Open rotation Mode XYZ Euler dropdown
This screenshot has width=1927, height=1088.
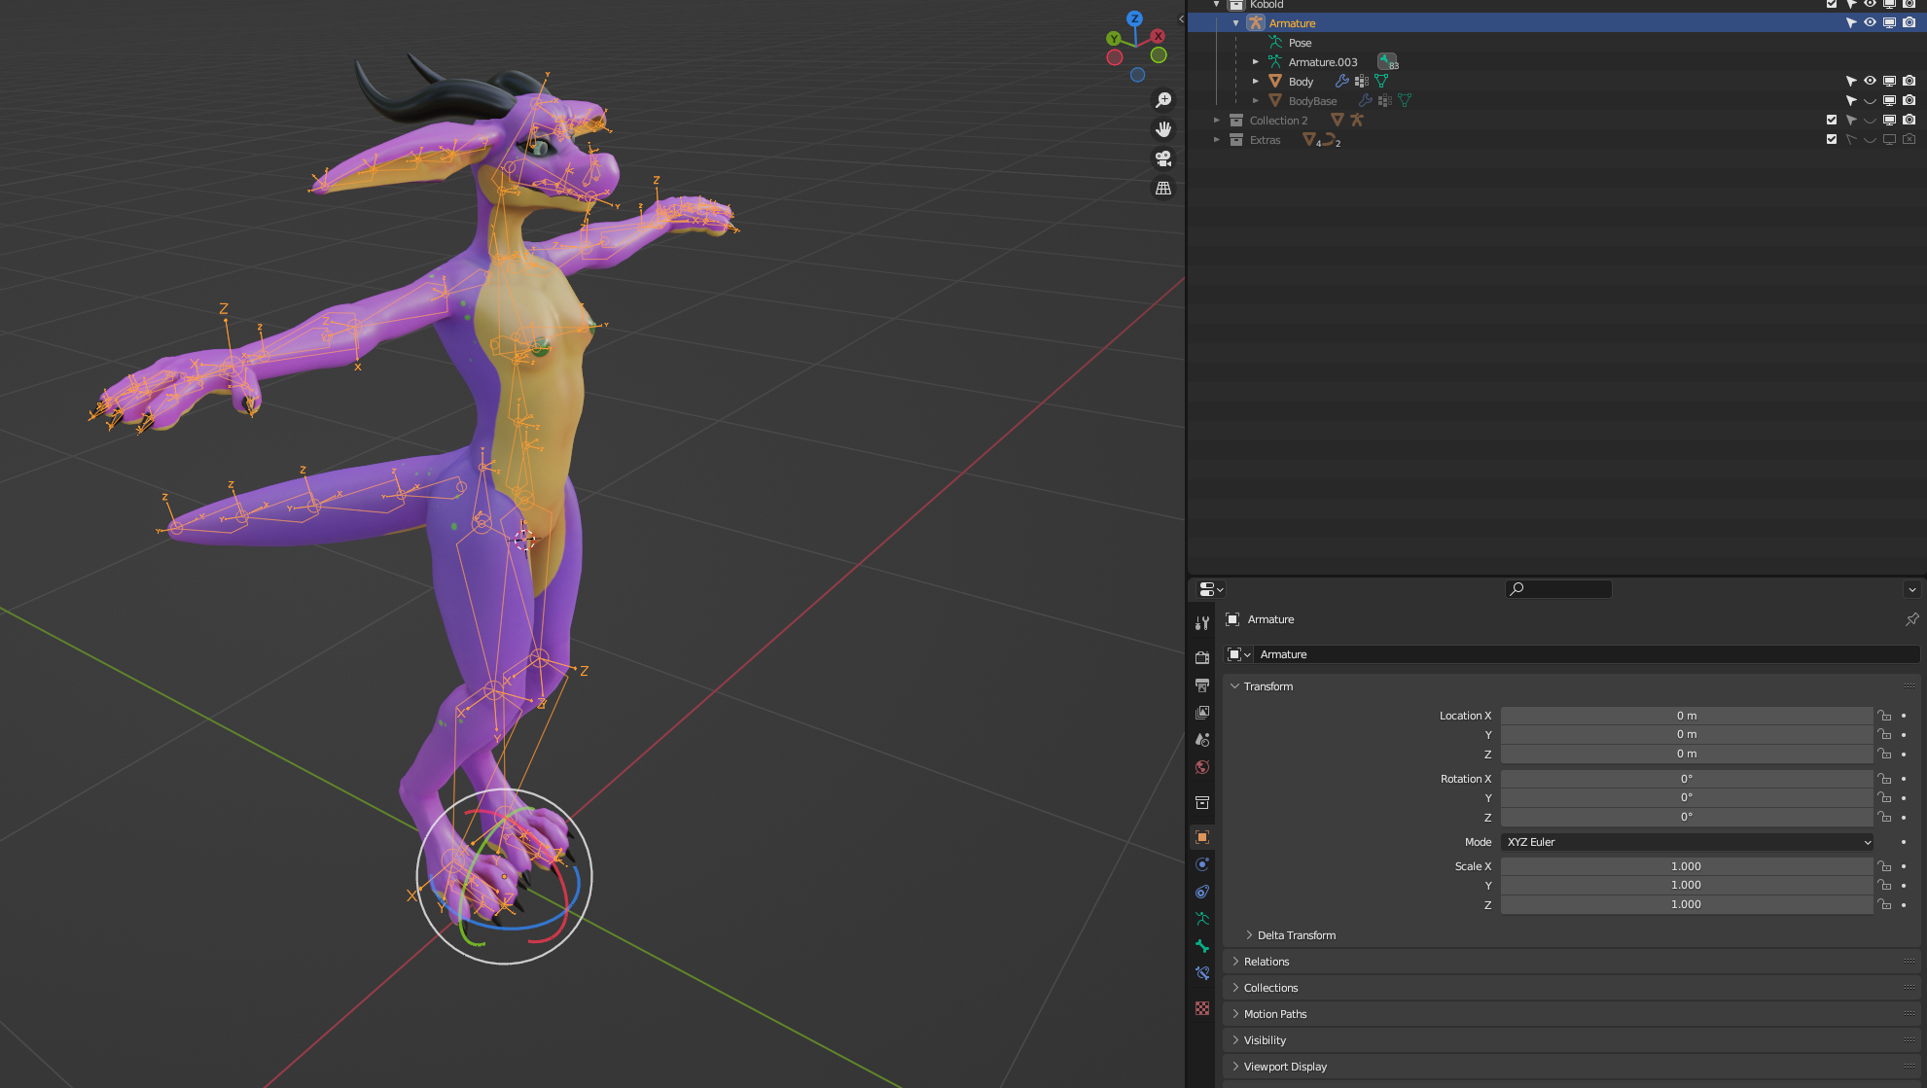(x=1687, y=842)
